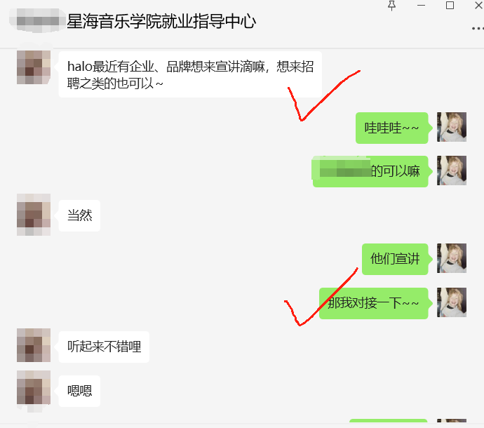Viewport: 484px width, 428px height.
Task: Click the chat title 星海音乐学院就业指导中心
Action: [161, 22]
